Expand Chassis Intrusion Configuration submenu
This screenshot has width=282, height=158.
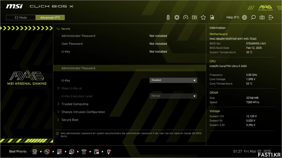point(83,112)
